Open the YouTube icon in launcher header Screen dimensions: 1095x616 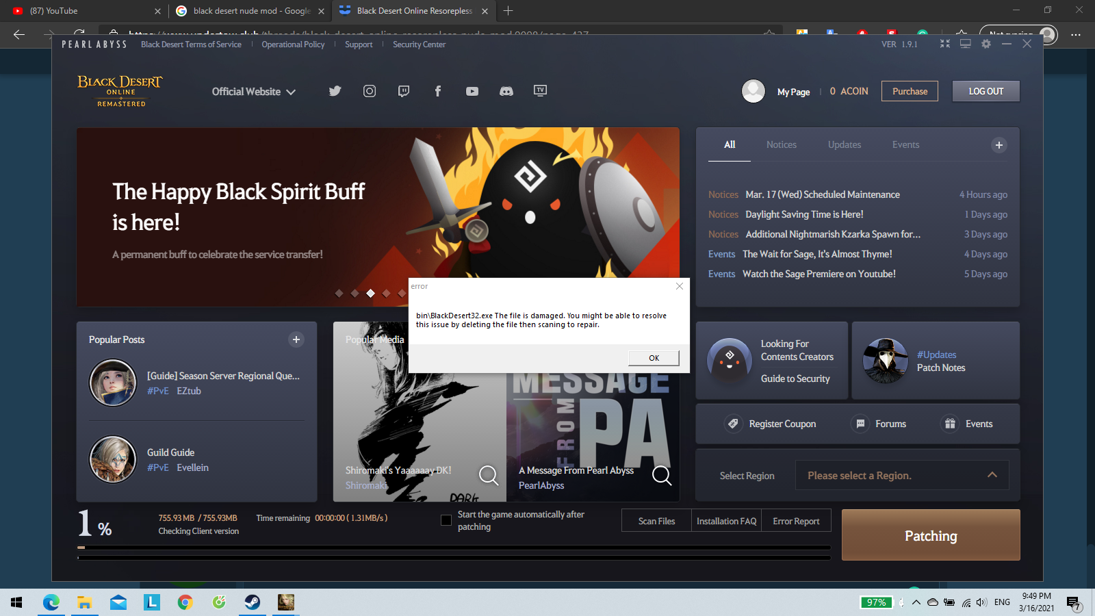click(x=472, y=91)
